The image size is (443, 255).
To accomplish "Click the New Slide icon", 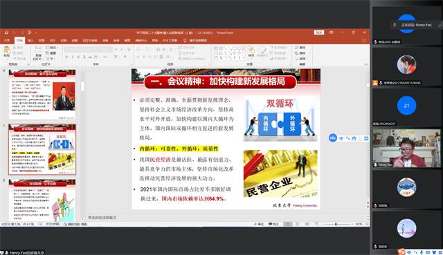I will (39, 49).
